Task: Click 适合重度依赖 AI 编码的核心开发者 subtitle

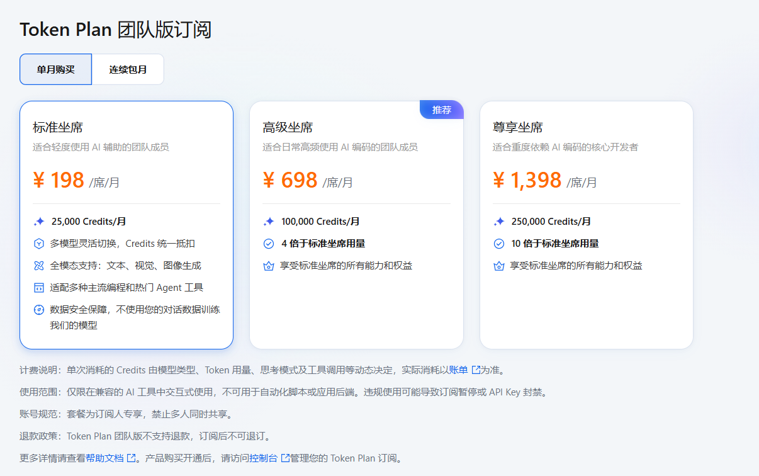Action: (x=566, y=147)
